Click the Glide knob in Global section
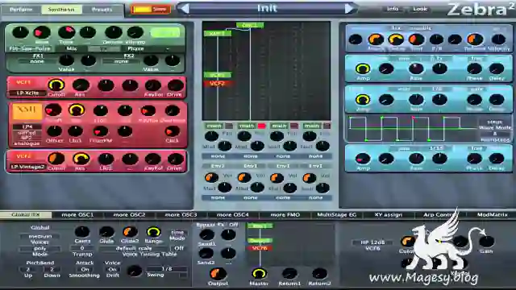The height and width of the screenshot is (290, 516). (x=106, y=232)
